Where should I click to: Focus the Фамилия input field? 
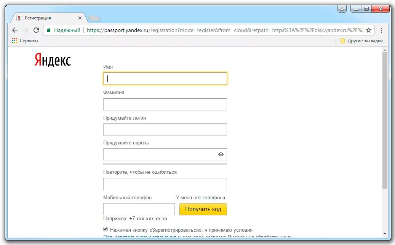(165, 104)
